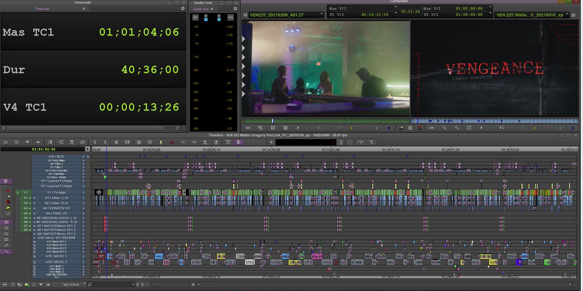Viewport: 583px width, 291px height.
Task: Toggle the green Video Quality button at bottom left
Action: (27, 284)
